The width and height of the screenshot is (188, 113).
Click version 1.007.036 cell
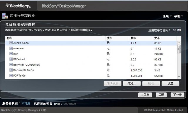pyautogui.click(x=136, y=70)
